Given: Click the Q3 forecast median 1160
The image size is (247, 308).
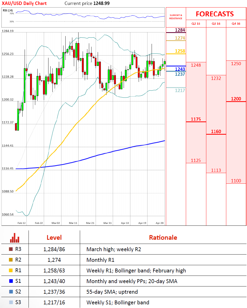Looking at the screenshot, I should click(x=216, y=131).
